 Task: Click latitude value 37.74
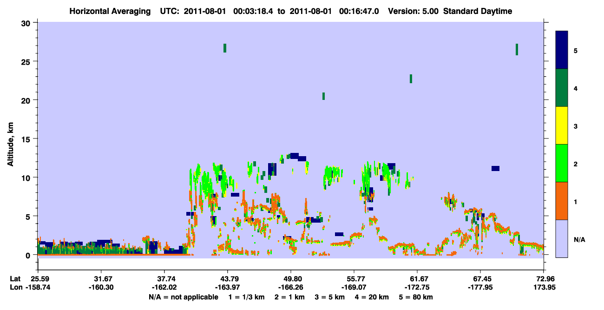coord(164,279)
